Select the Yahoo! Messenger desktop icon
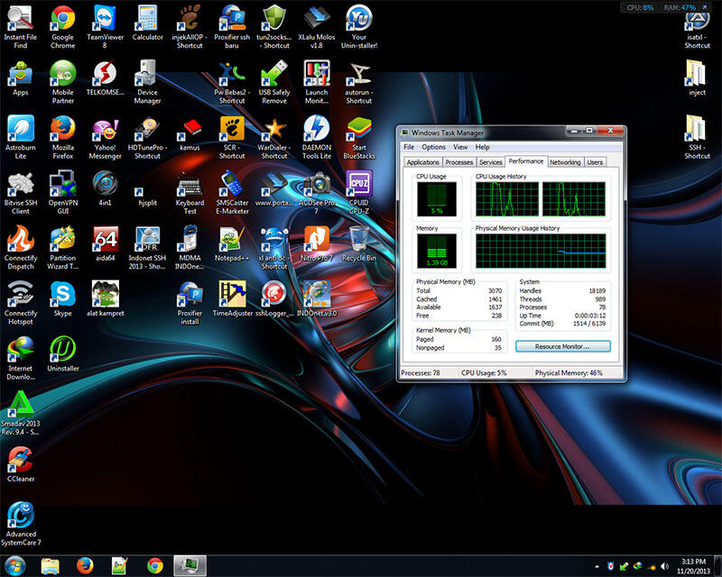Screen dimensions: 722x577 [x=105, y=137]
